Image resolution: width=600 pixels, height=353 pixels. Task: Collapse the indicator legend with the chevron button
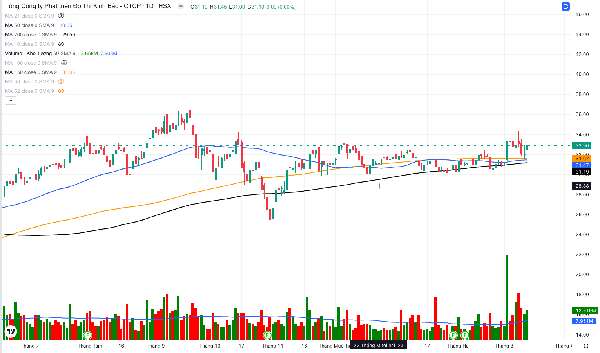pyautogui.click(x=11, y=101)
